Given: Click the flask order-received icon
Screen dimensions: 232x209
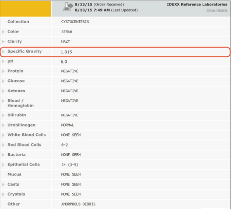Looking at the screenshot, I should (68, 7).
